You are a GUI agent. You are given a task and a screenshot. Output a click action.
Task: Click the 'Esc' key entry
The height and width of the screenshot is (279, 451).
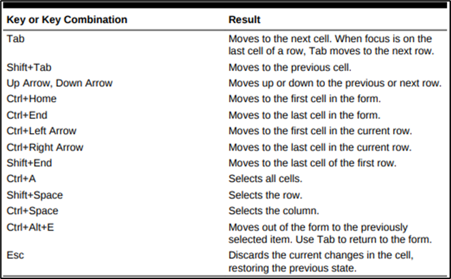point(15,255)
